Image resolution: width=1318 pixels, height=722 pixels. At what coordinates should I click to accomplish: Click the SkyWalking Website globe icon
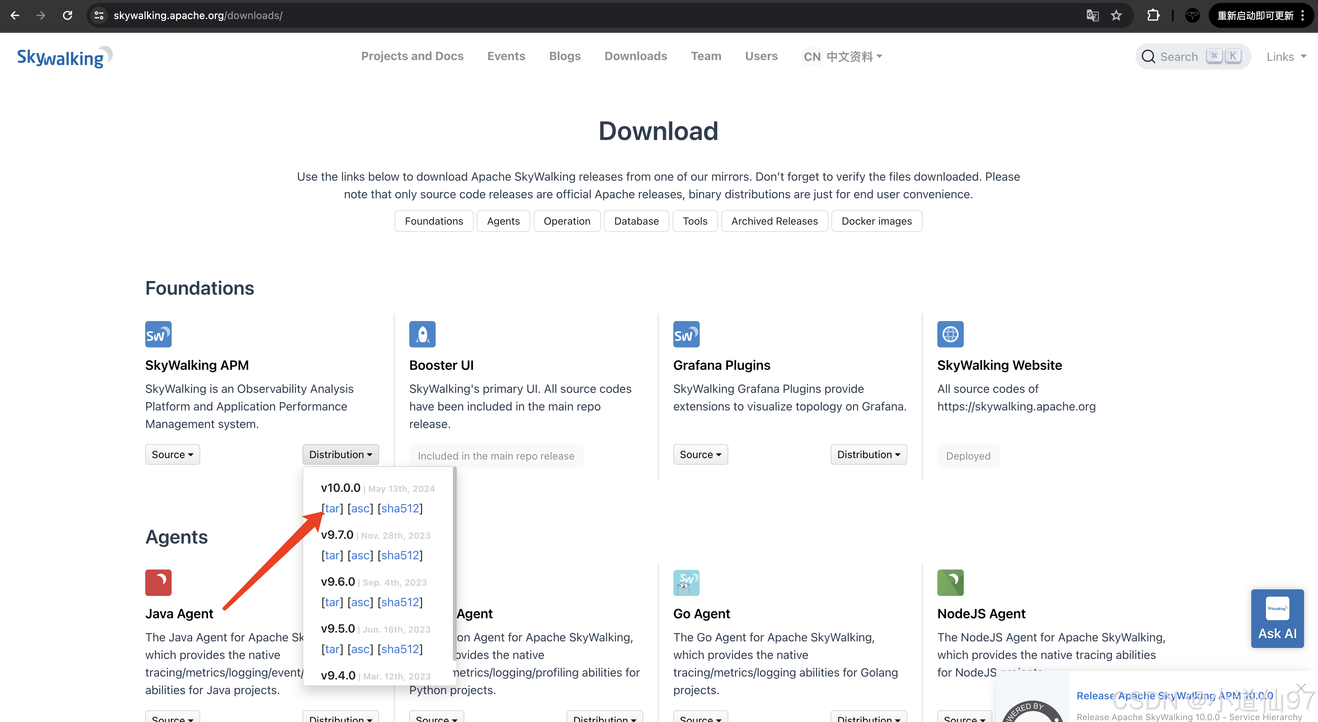[x=951, y=334]
